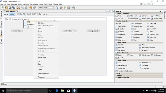Choose Delete in the context menu

[x=46, y=69]
